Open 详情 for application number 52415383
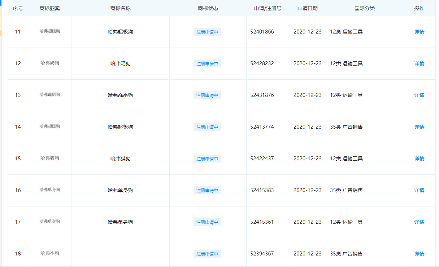This screenshot has height=267, width=439. click(419, 190)
